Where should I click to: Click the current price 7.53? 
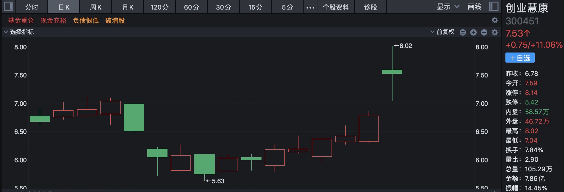(x=518, y=33)
